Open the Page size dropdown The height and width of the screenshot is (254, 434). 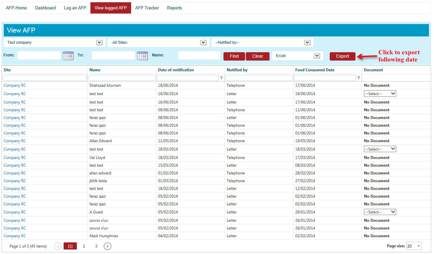pos(418,246)
